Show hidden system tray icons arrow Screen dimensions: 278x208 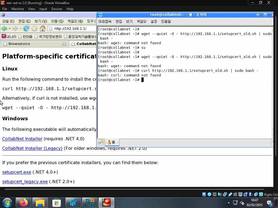(x=229, y=203)
